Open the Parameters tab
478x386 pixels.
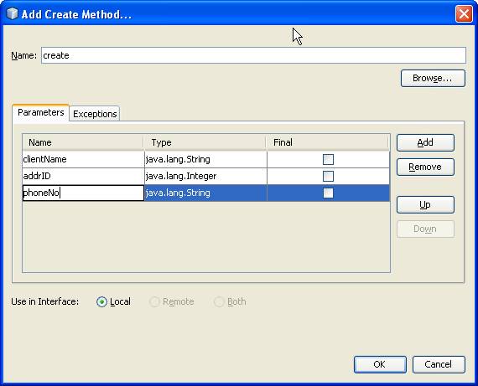(x=40, y=113)
